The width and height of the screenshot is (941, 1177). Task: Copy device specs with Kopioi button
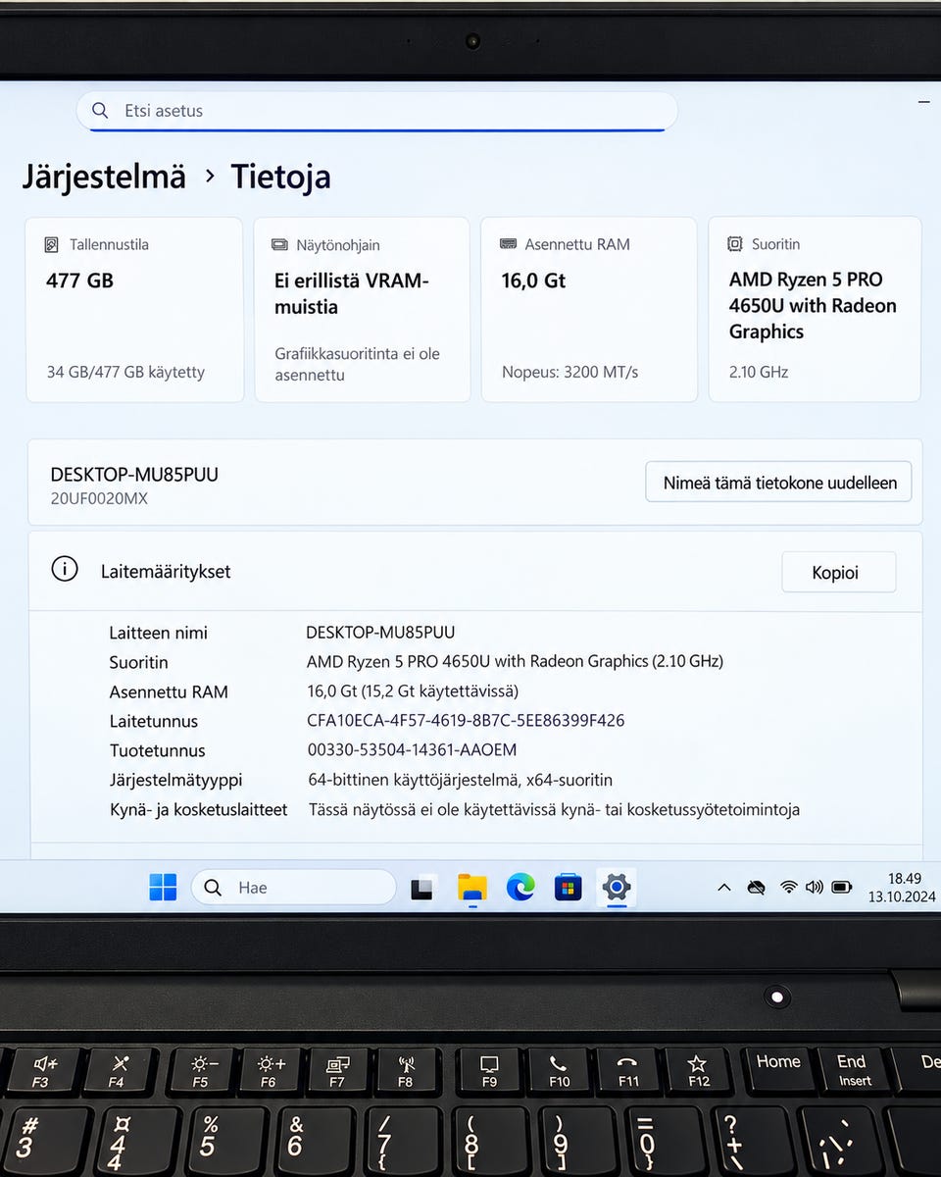click(x=839, y=573)
